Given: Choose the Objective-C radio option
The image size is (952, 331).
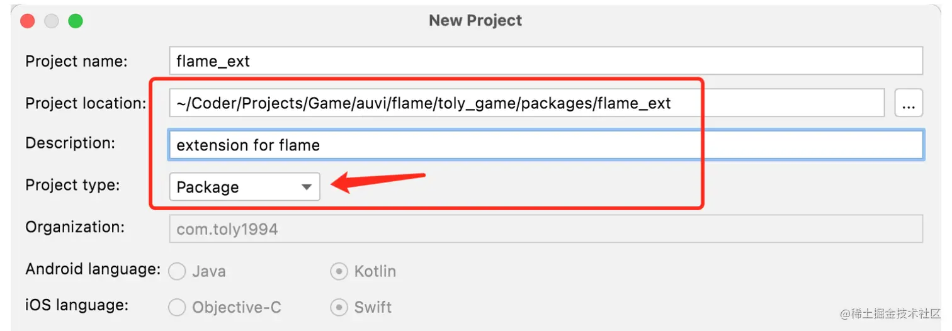Looking at the screenshot, I should pyautogui.click(x=178, y=307).
